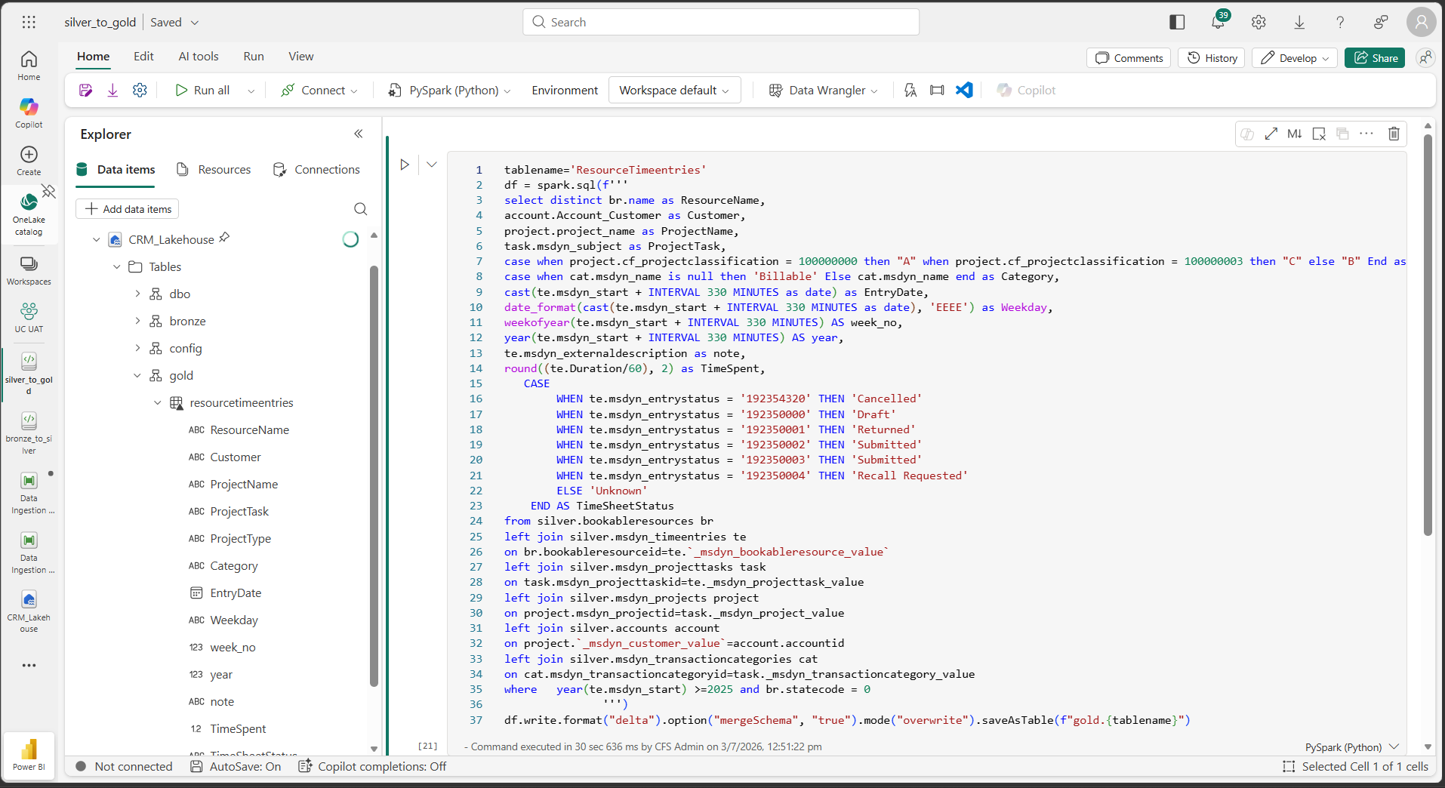Open the notifications bell showing 39
Image resolution: width=1445 pixels, height=788 pixels.
point(1218,21)
